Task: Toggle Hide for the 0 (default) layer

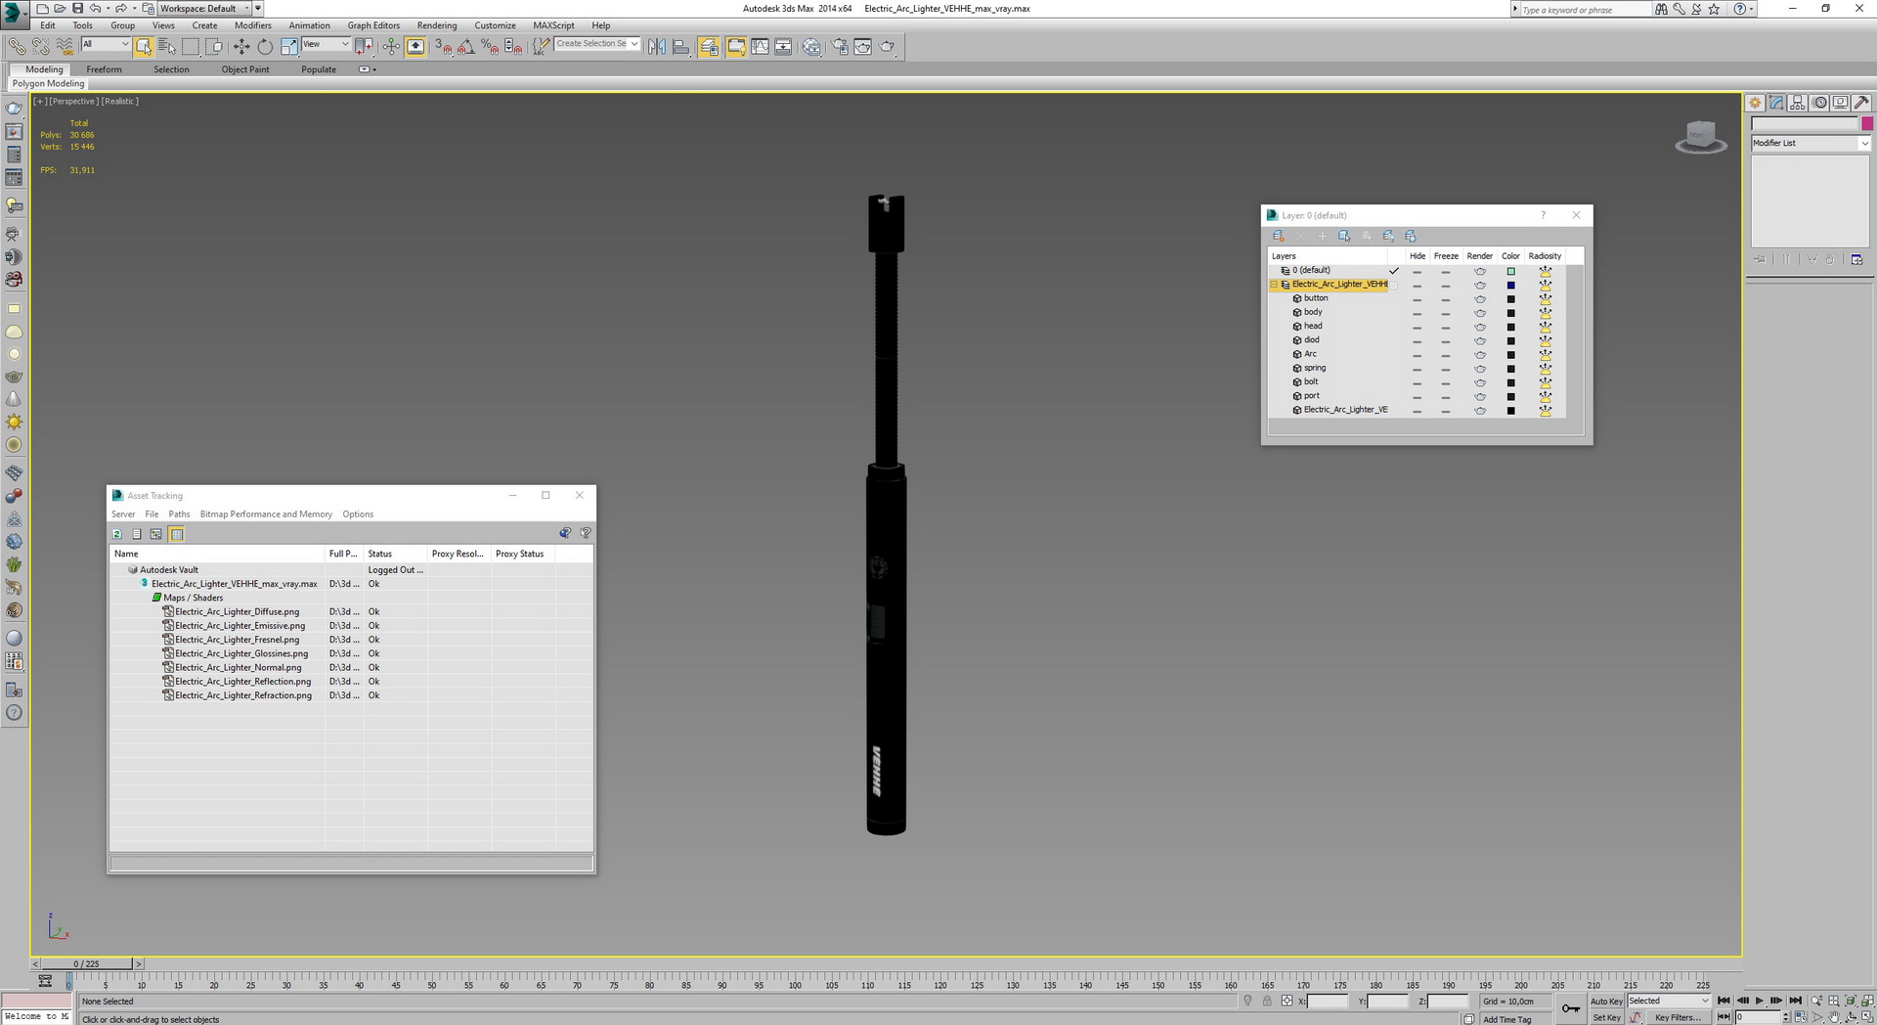Action: (1418, 271)
